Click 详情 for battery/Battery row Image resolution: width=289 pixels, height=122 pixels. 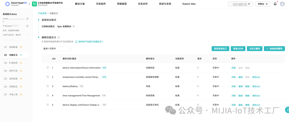click(234, 86)
